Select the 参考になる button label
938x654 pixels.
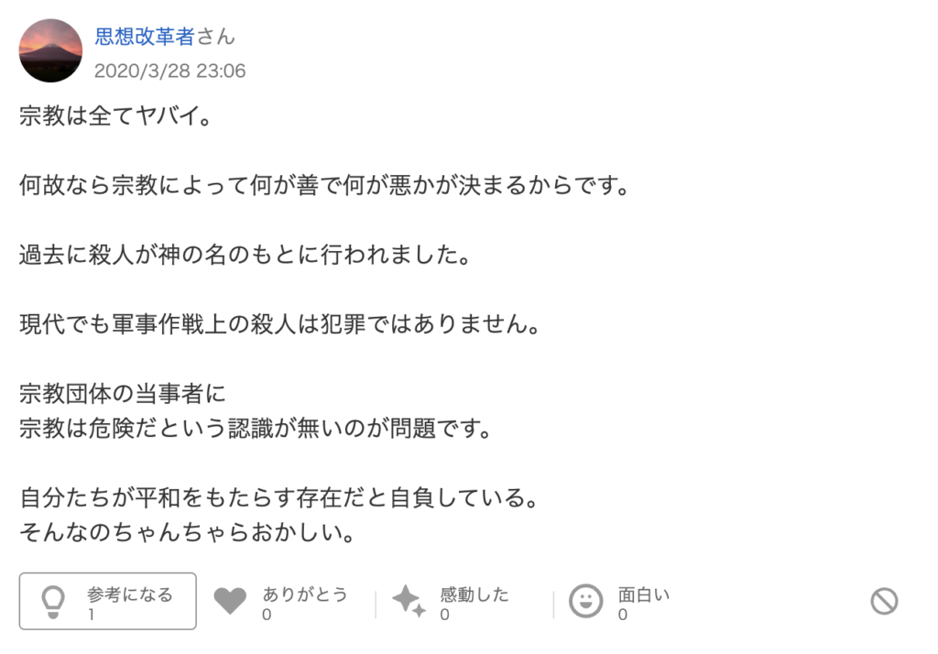pyautogui.click(x=130, y=594)
